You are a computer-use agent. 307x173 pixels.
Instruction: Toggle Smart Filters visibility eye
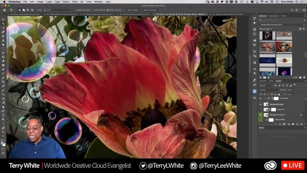(x=267, y=120)
